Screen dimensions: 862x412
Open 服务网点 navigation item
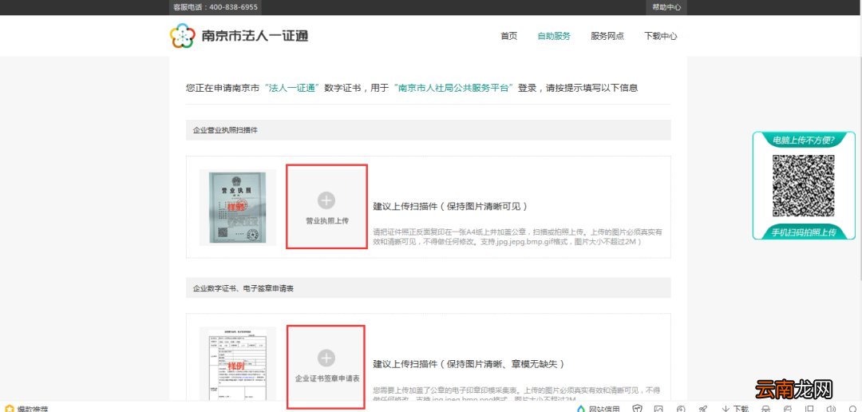point(607,36)
